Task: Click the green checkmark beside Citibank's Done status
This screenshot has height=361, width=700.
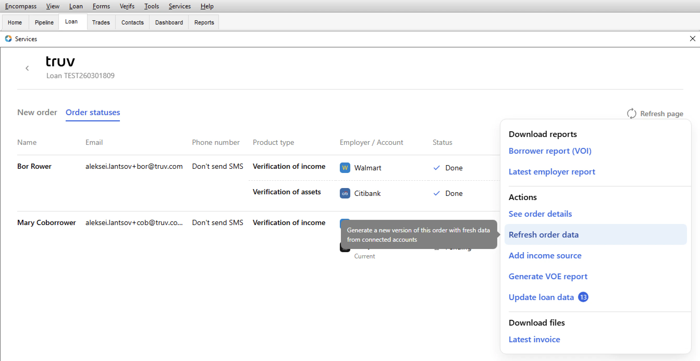Action: tap(437, 193)
